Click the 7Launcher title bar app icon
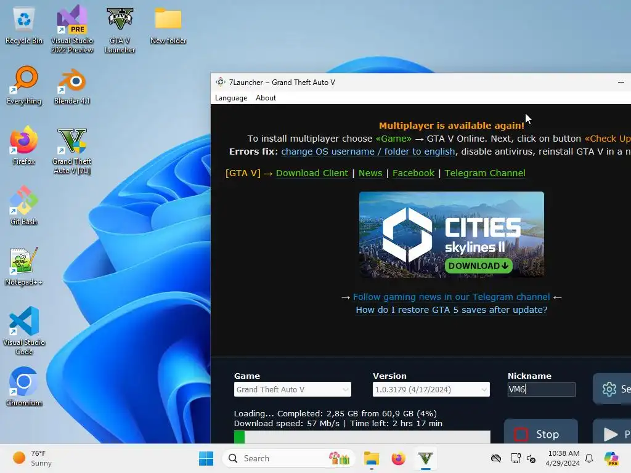Viewport: 631px width, 473px height. pyautogui.click(x=220, y=82)
